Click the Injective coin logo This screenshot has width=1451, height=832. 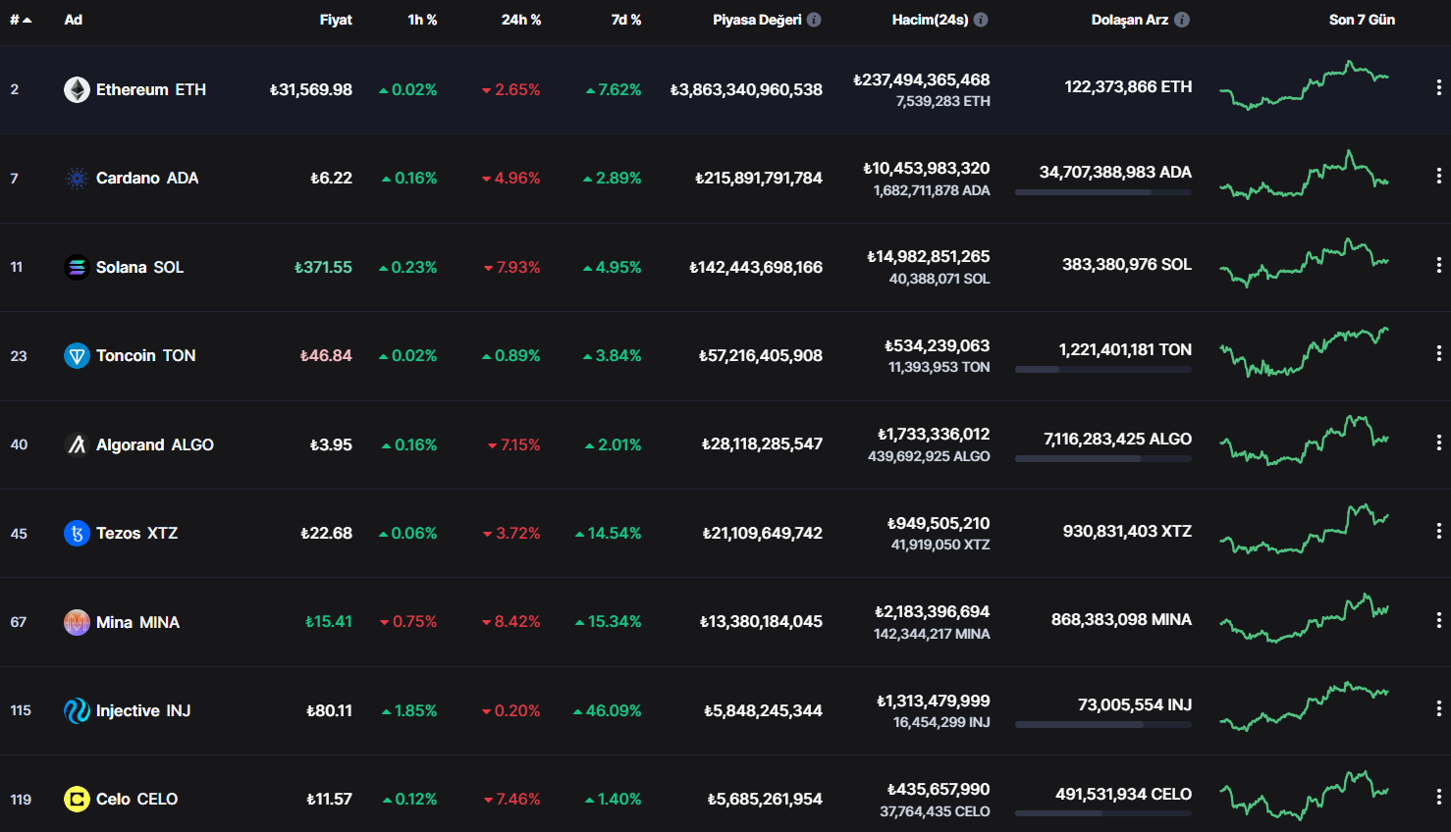[x=77, y=710]
